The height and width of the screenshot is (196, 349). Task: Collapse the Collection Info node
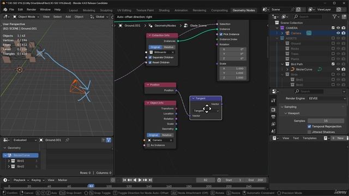click(150, 35)
